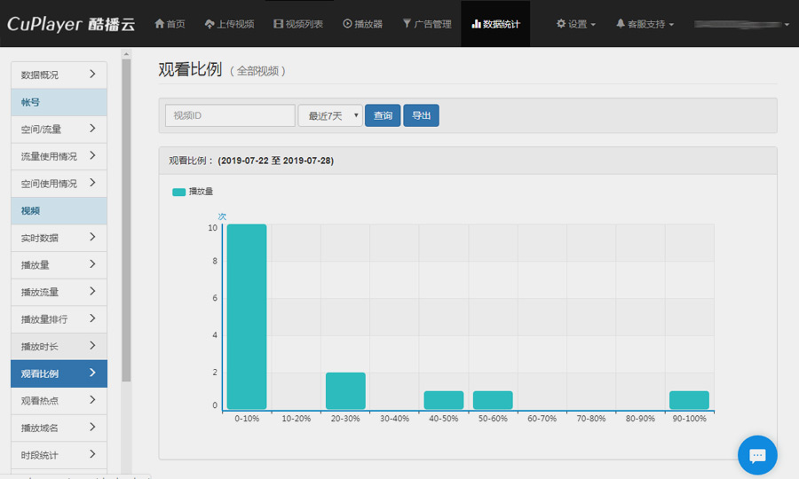Open the 首页 home nav item
The image size is (799, 479).
[170, 24]
